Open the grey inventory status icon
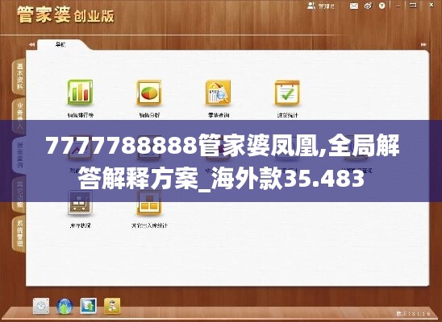Viewport: 442px width, 322px height. [80, 203]
